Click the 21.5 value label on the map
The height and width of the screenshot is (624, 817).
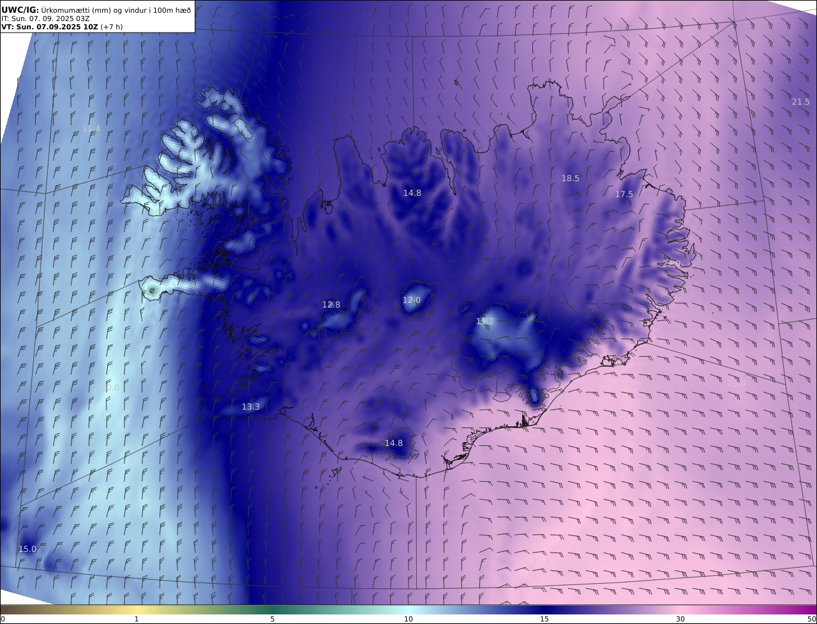tap(800, 102)
